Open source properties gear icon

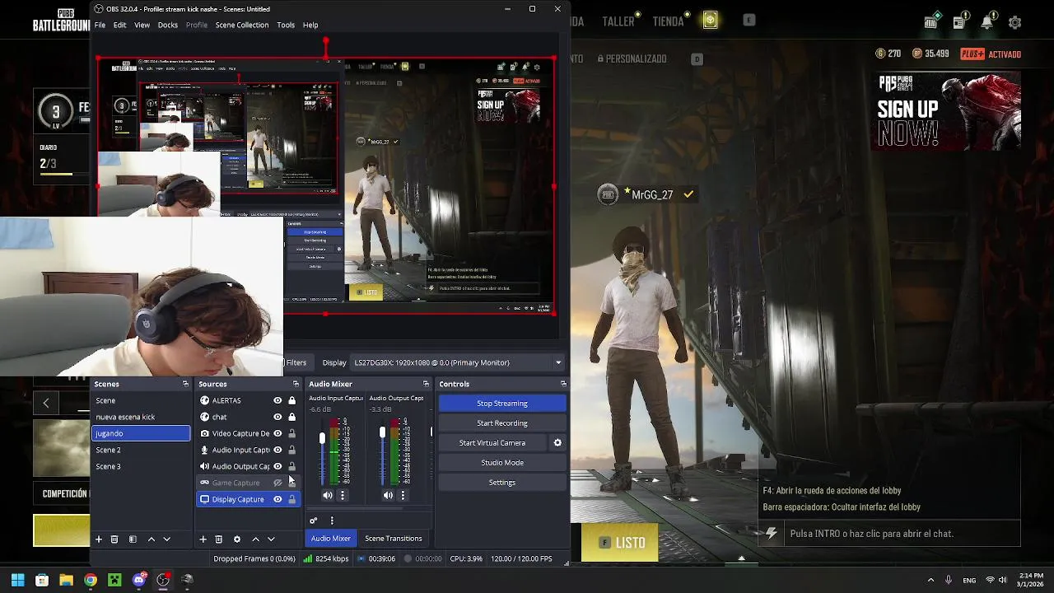(x=237, y=539)
